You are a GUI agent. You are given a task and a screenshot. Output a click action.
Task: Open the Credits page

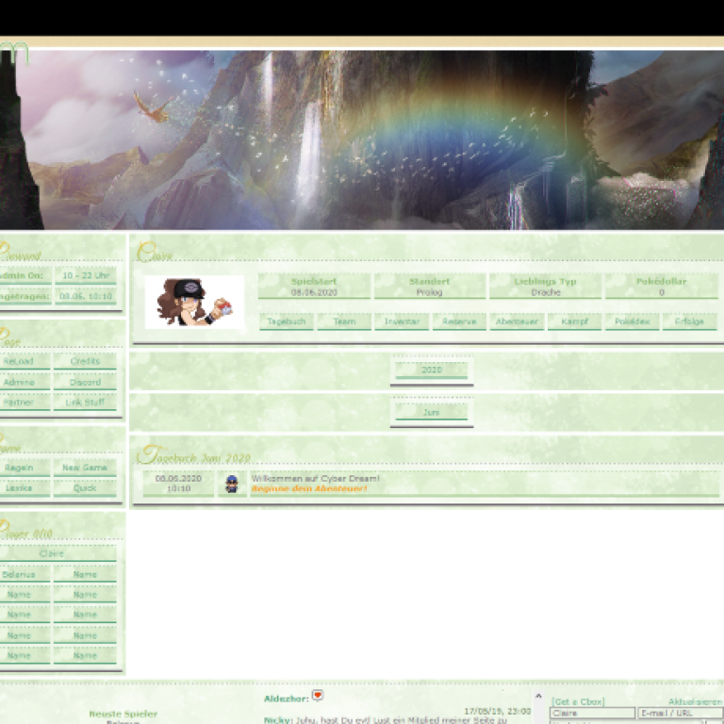[x=85, y=362]
